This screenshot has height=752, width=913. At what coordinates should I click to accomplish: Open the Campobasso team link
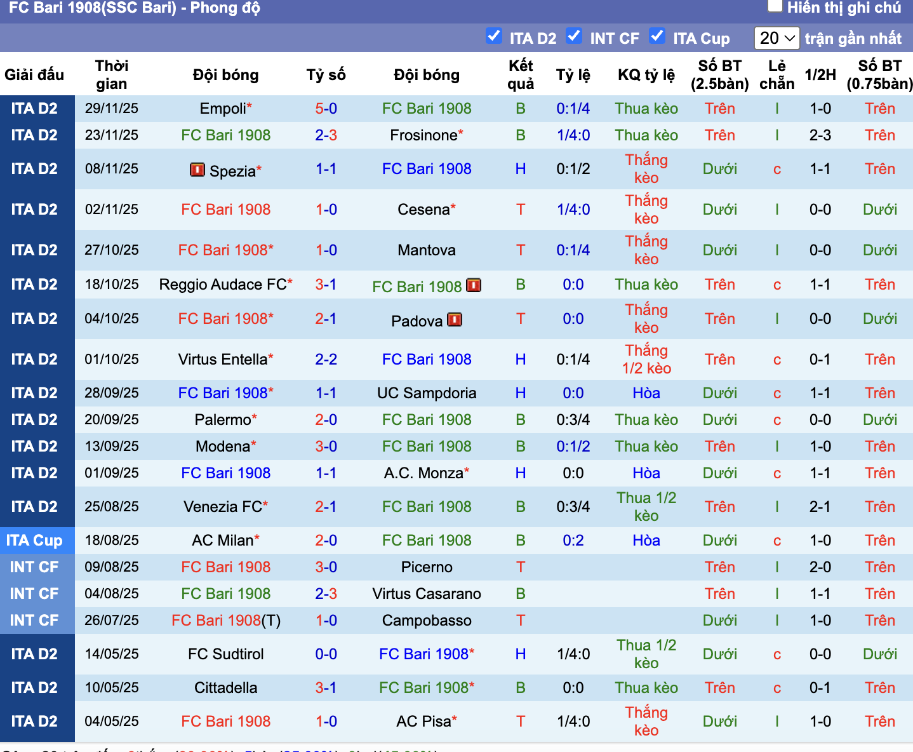427,621
